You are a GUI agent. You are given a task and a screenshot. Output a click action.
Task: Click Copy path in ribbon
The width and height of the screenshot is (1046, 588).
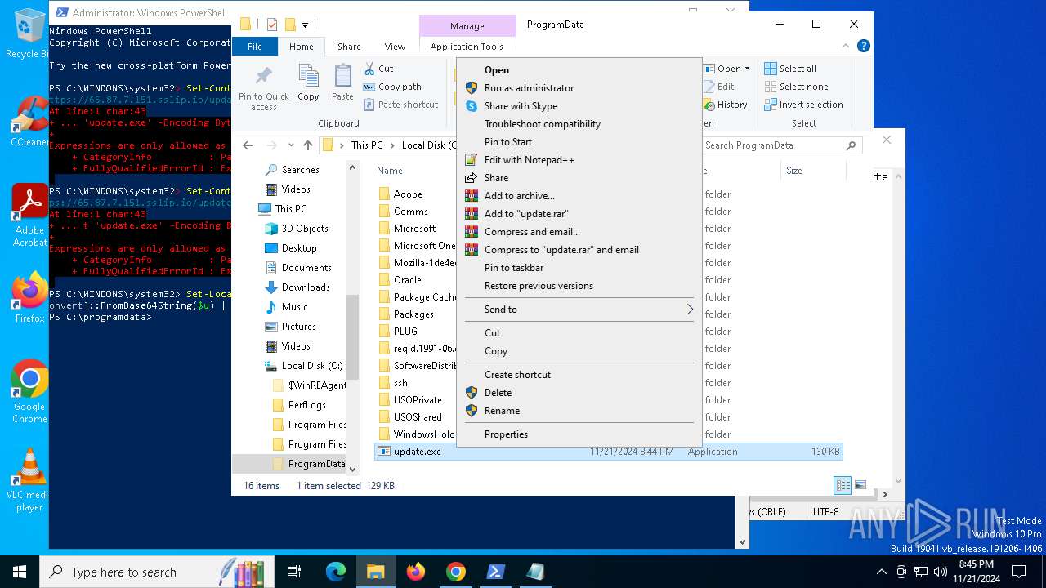(392, 87)
